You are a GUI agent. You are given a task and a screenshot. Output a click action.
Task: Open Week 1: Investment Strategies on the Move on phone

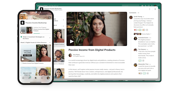pos(34,38)
